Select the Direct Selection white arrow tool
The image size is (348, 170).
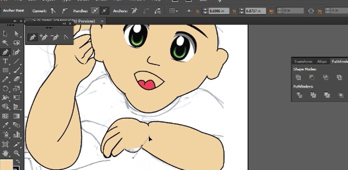(17, 34)
